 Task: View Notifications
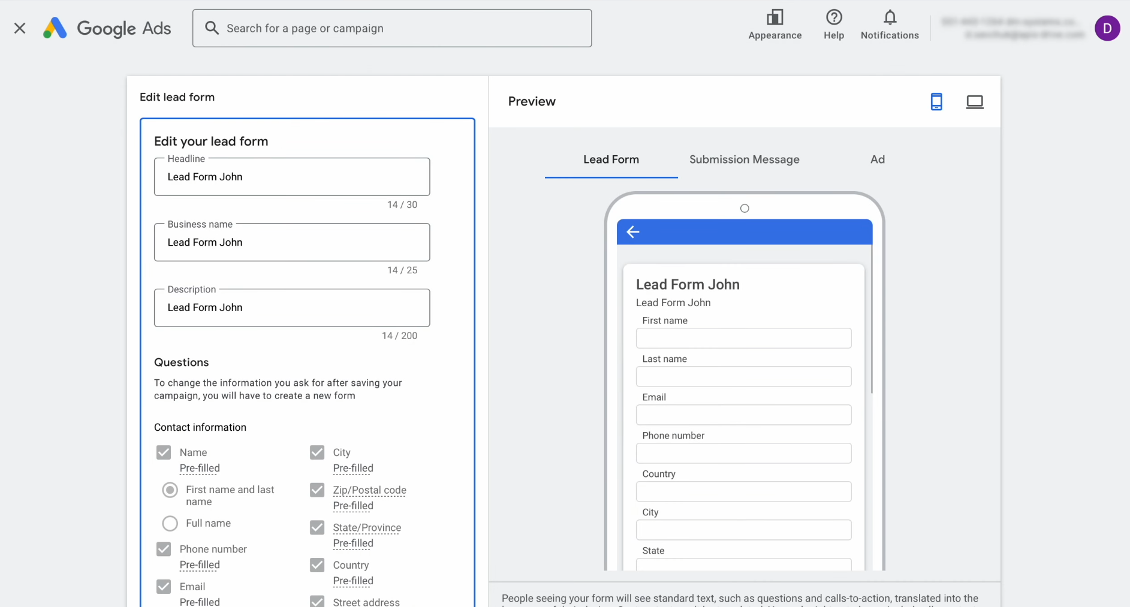889,25
